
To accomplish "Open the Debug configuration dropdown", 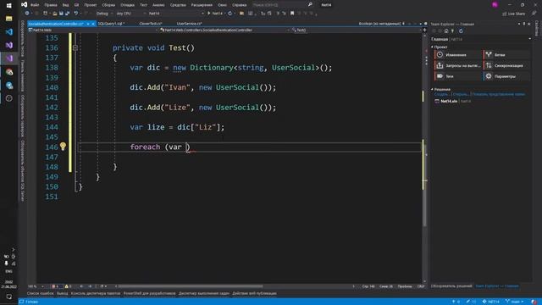I will pos(103,14).
